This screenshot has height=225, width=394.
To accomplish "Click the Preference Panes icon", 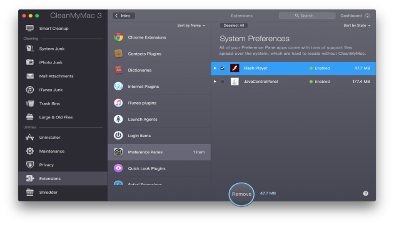I will (x=118, y=152).
